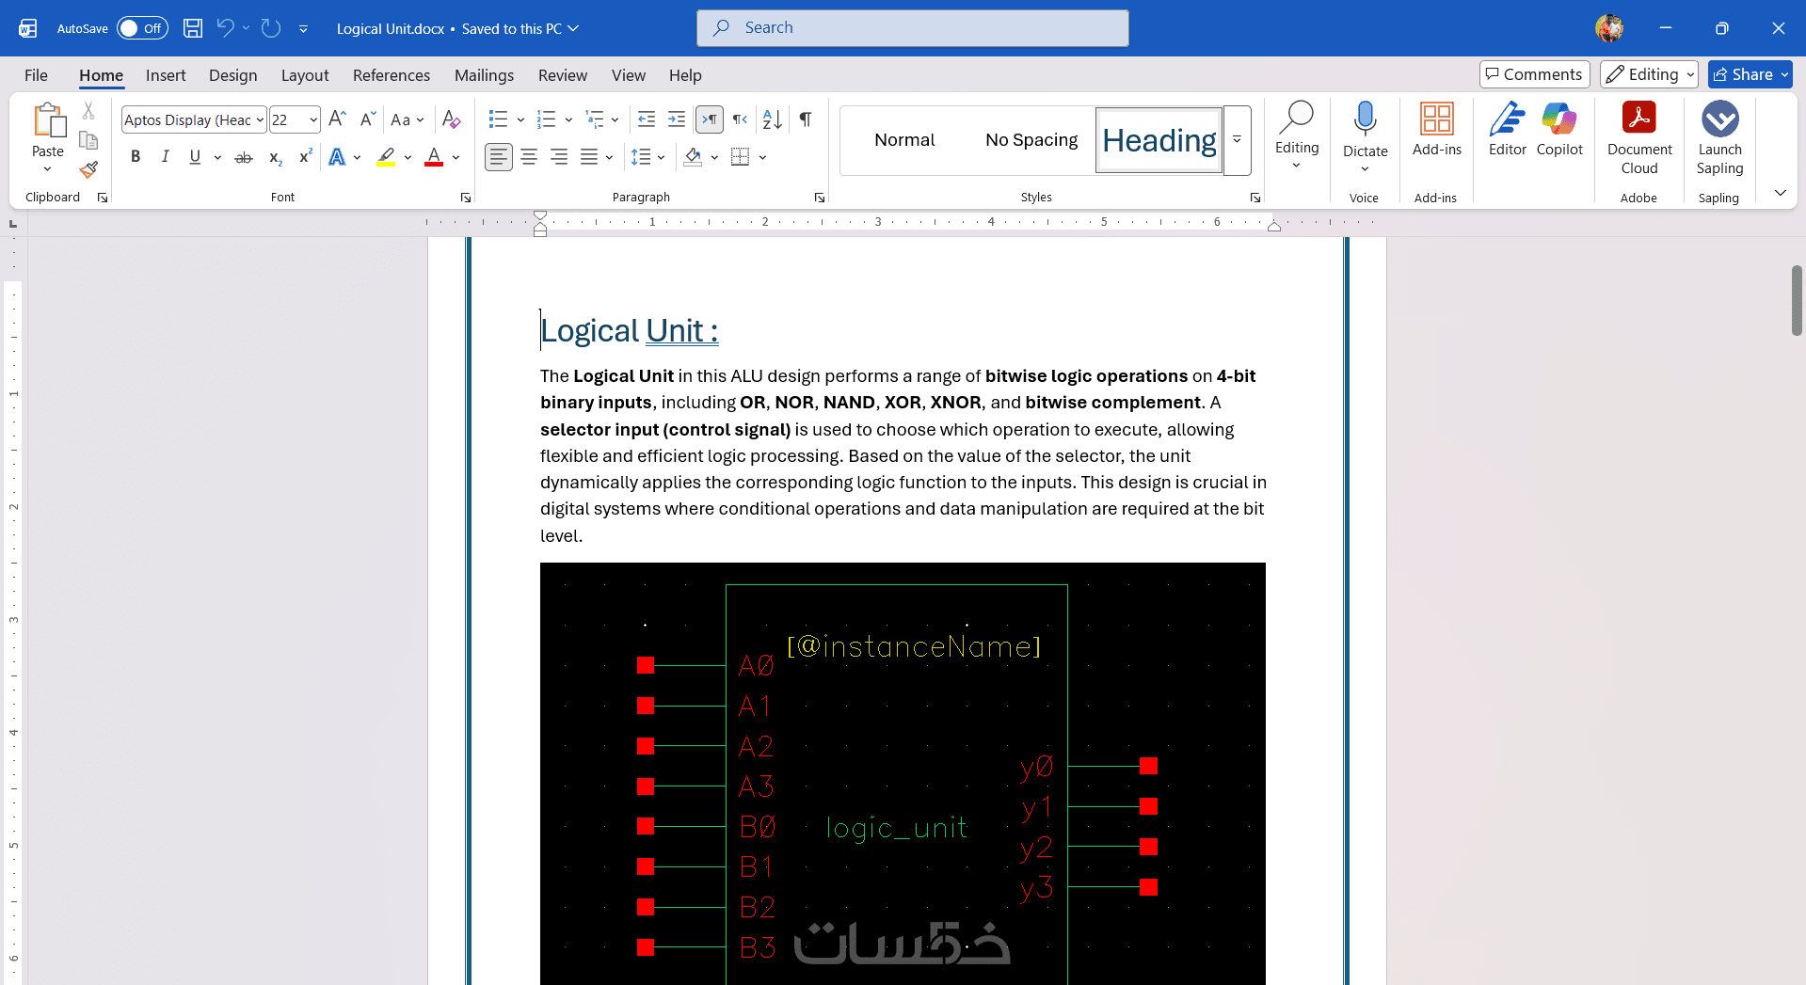Click in the Search box
This screenshot has width=1806, height=985.
912,28
